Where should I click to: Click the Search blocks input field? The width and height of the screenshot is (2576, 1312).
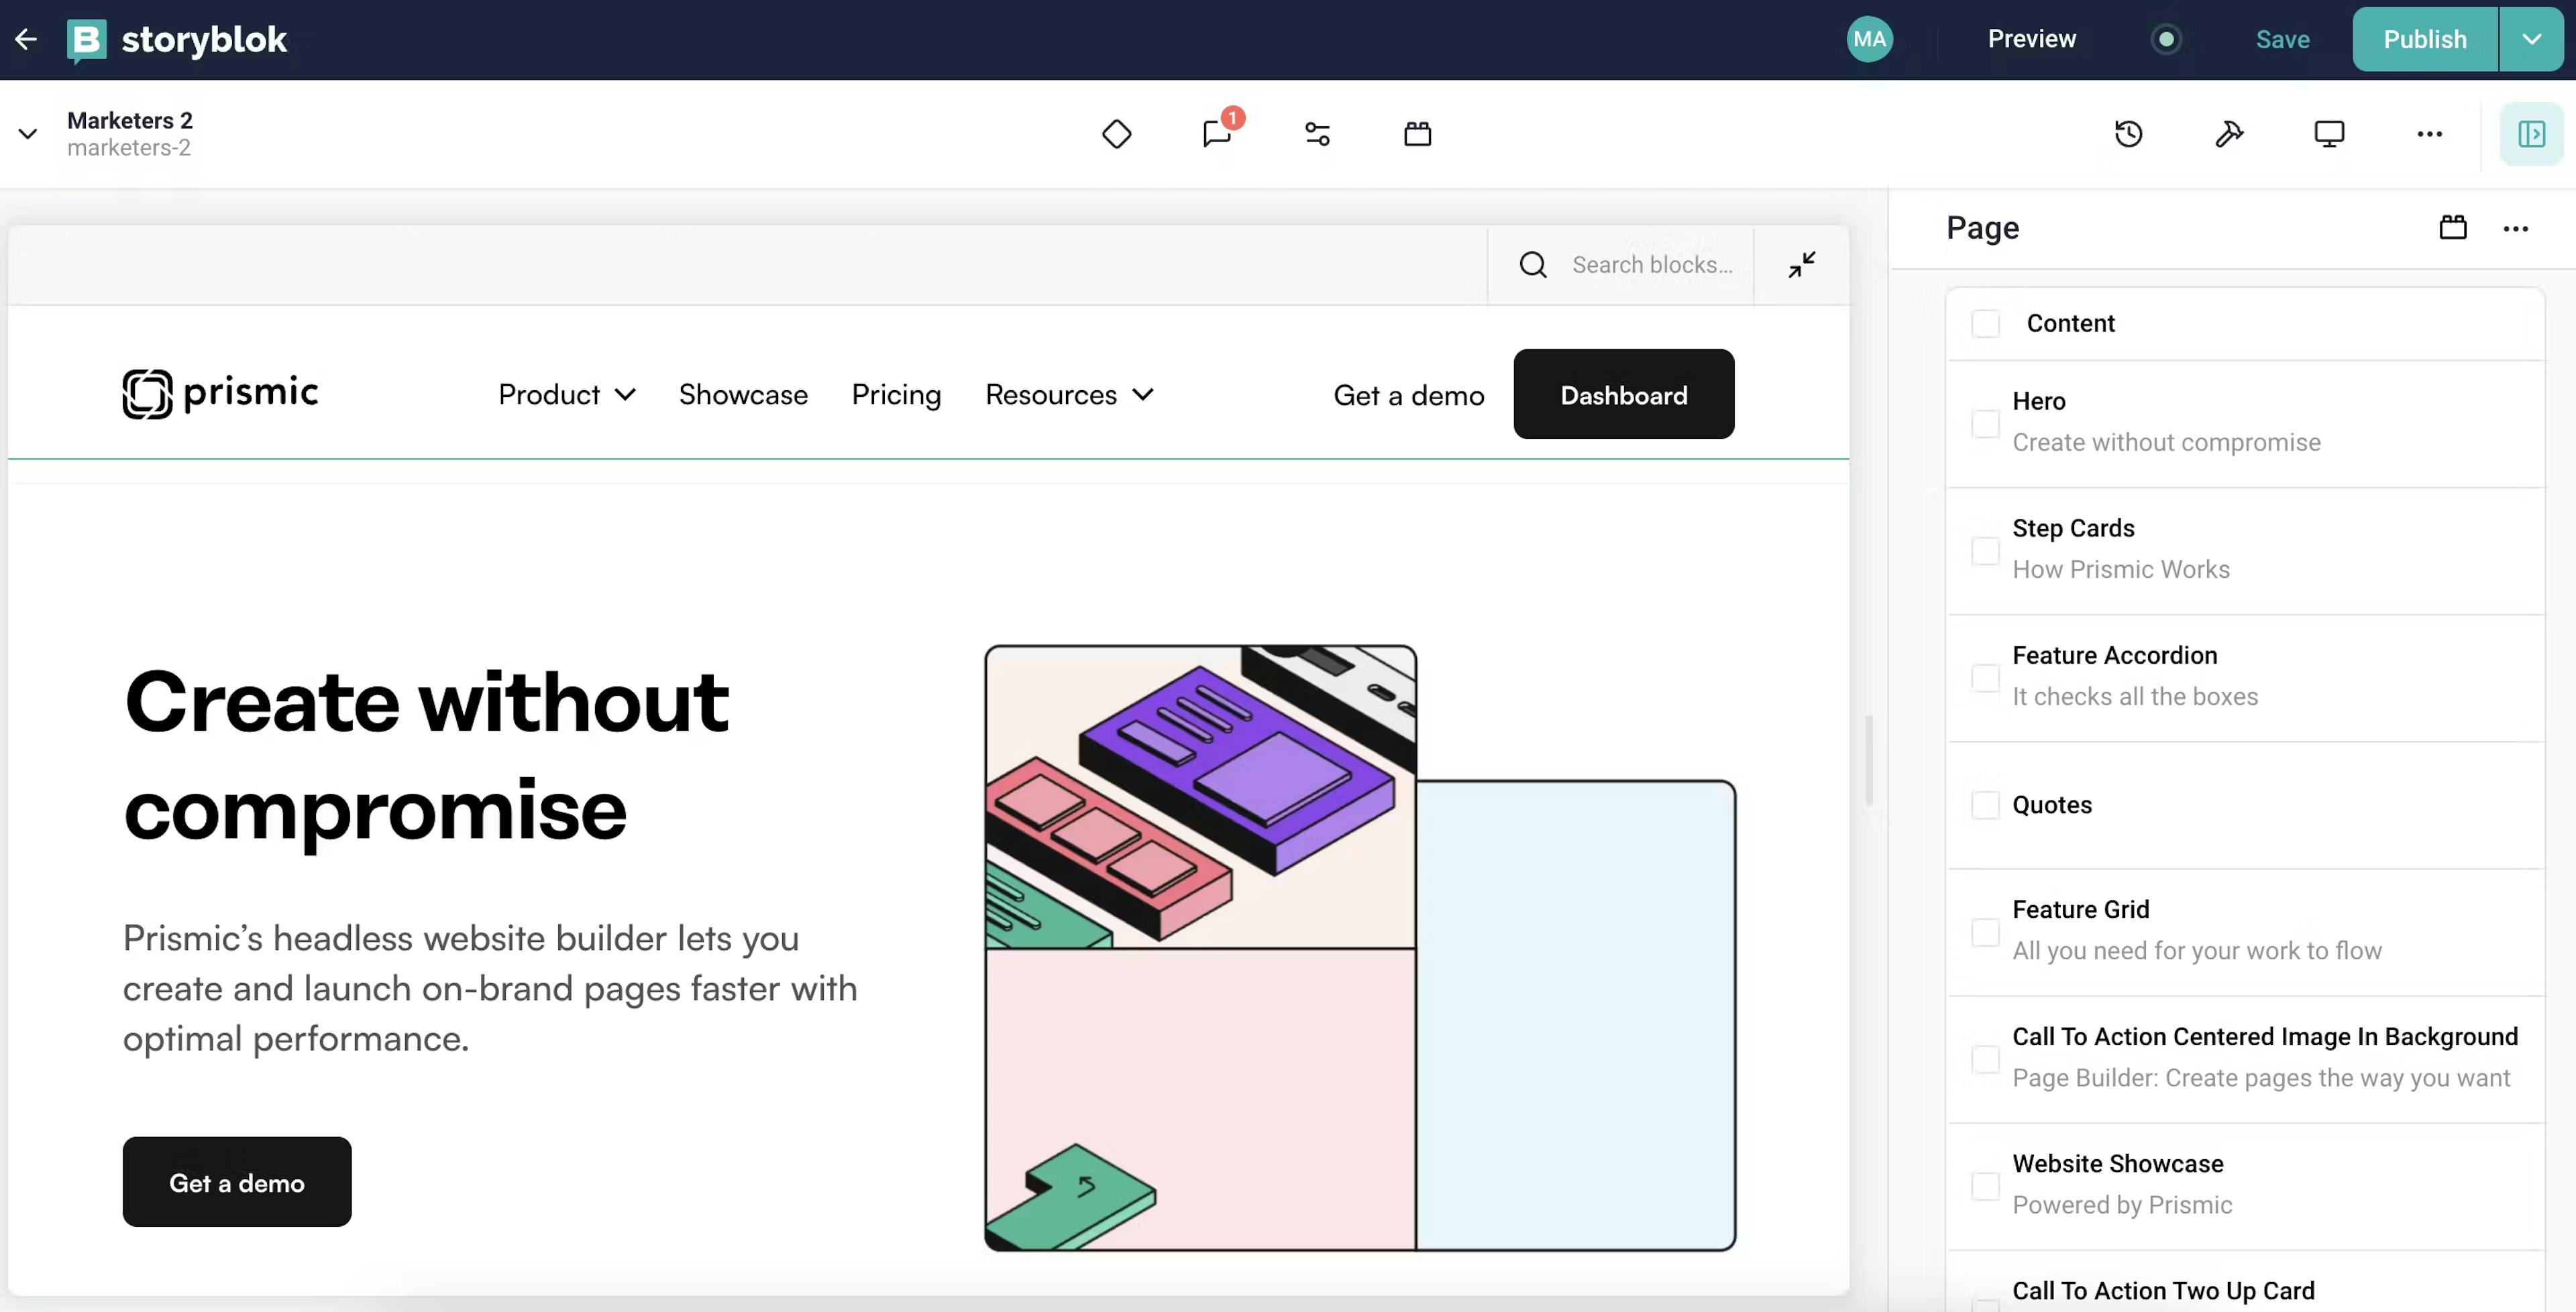1651,265
